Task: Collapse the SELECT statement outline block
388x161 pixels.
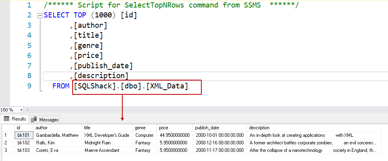Action: [40, 16]
